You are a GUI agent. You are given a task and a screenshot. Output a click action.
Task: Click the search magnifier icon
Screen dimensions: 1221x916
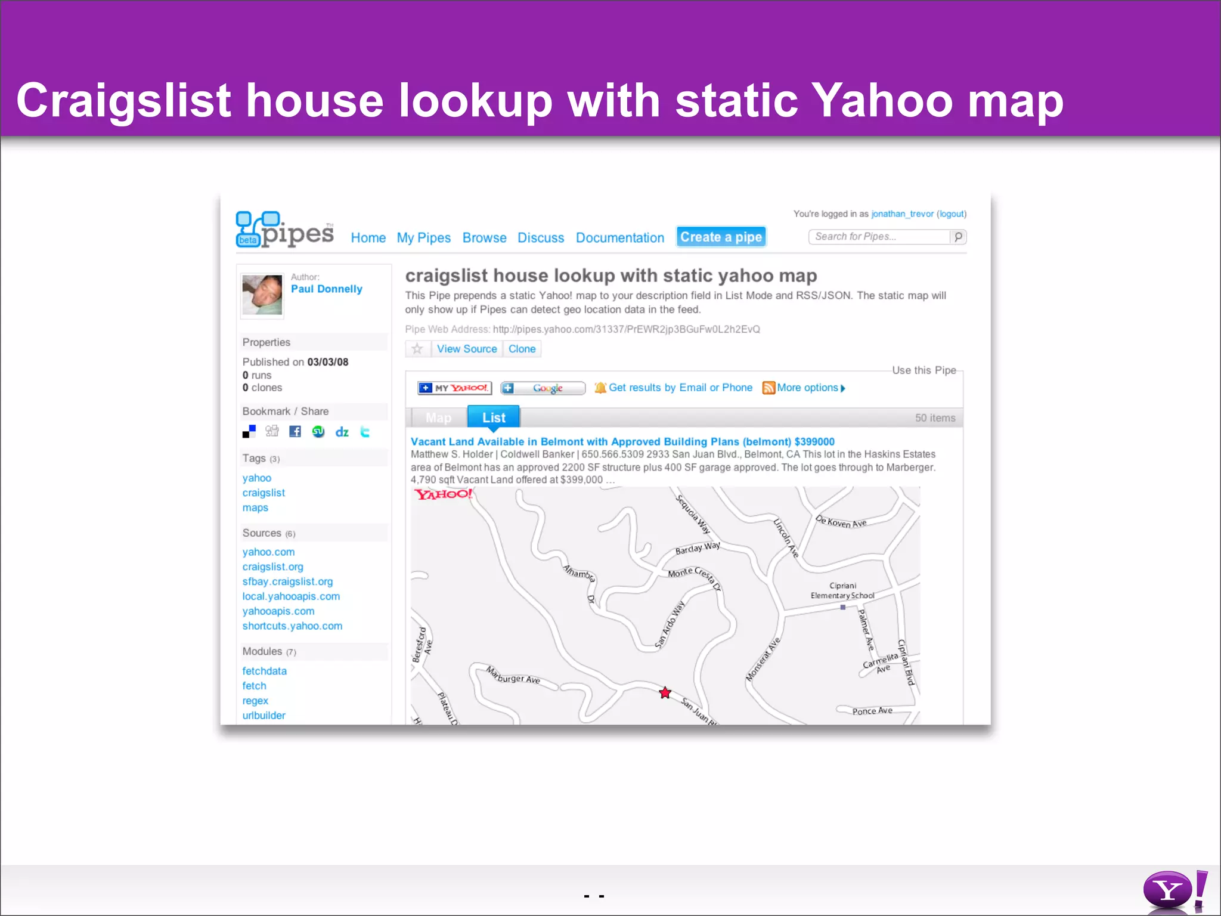pyautogui.click(x=958, y=237)
